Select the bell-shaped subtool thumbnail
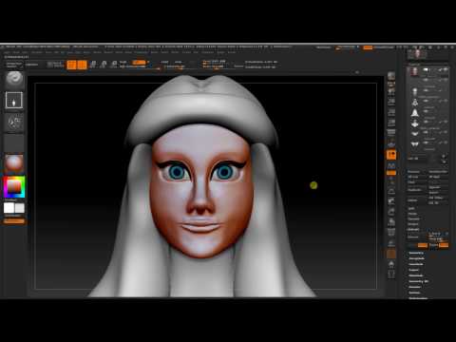The width and height of the screenshot is (456, 342). coord(415,113)
